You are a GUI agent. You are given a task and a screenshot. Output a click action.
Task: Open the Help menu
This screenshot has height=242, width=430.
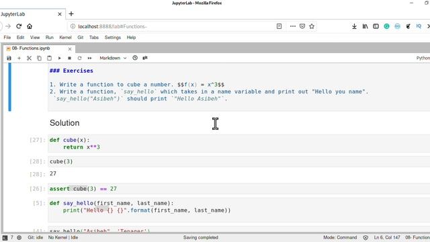click(x=131, y=38)
